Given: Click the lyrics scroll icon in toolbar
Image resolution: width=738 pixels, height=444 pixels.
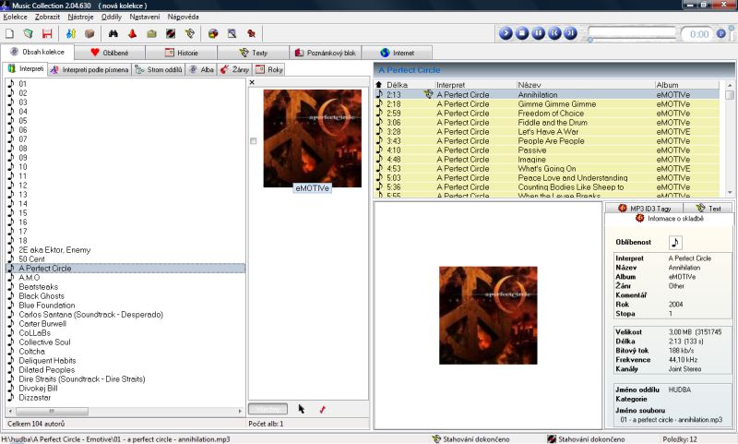Looking at the screenshot, I should click(190, 33).
